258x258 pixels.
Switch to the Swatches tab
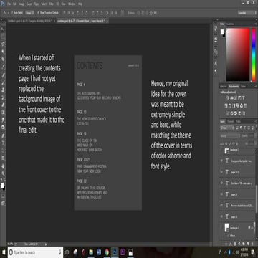(230, 24)
